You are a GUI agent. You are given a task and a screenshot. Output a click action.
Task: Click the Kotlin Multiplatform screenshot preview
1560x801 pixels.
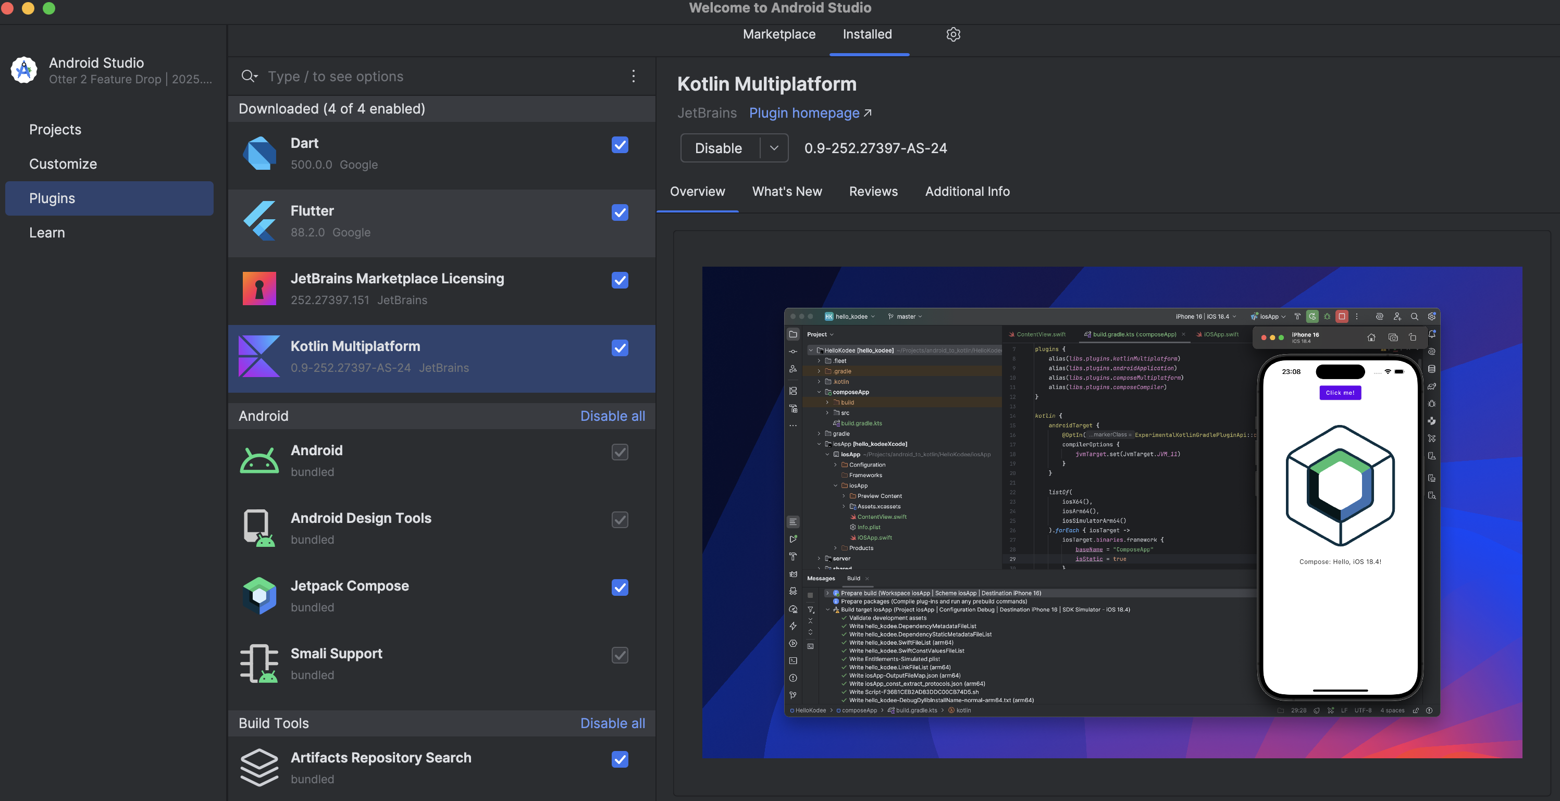click(1111, 512)
